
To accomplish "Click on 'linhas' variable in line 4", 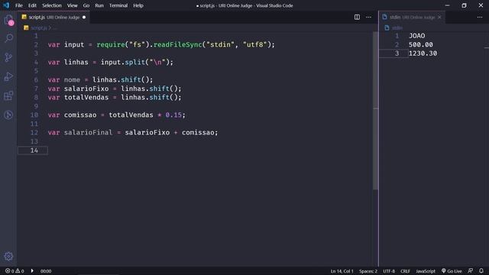I will [76, 62].
